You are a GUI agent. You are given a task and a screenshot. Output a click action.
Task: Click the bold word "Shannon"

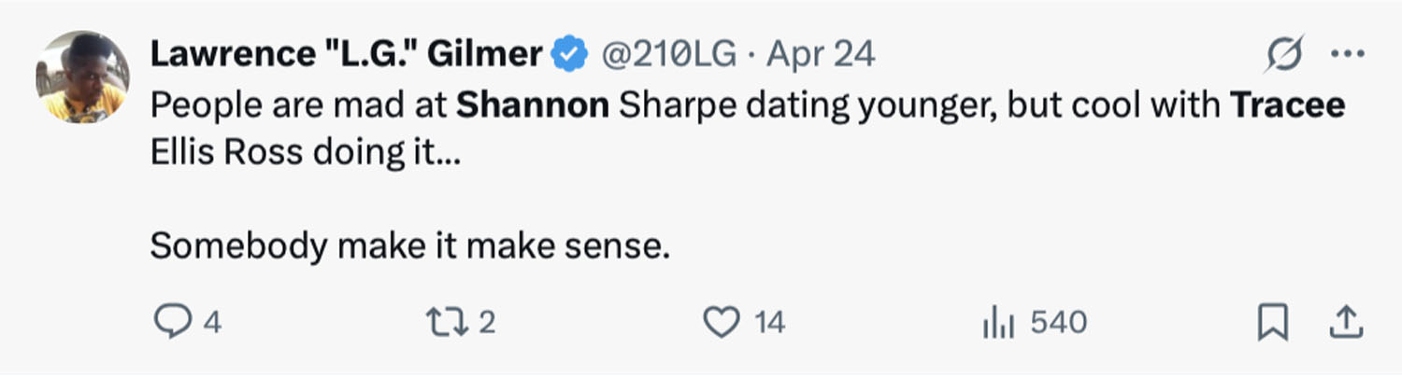pyautogui.click(x=532, y=105)
